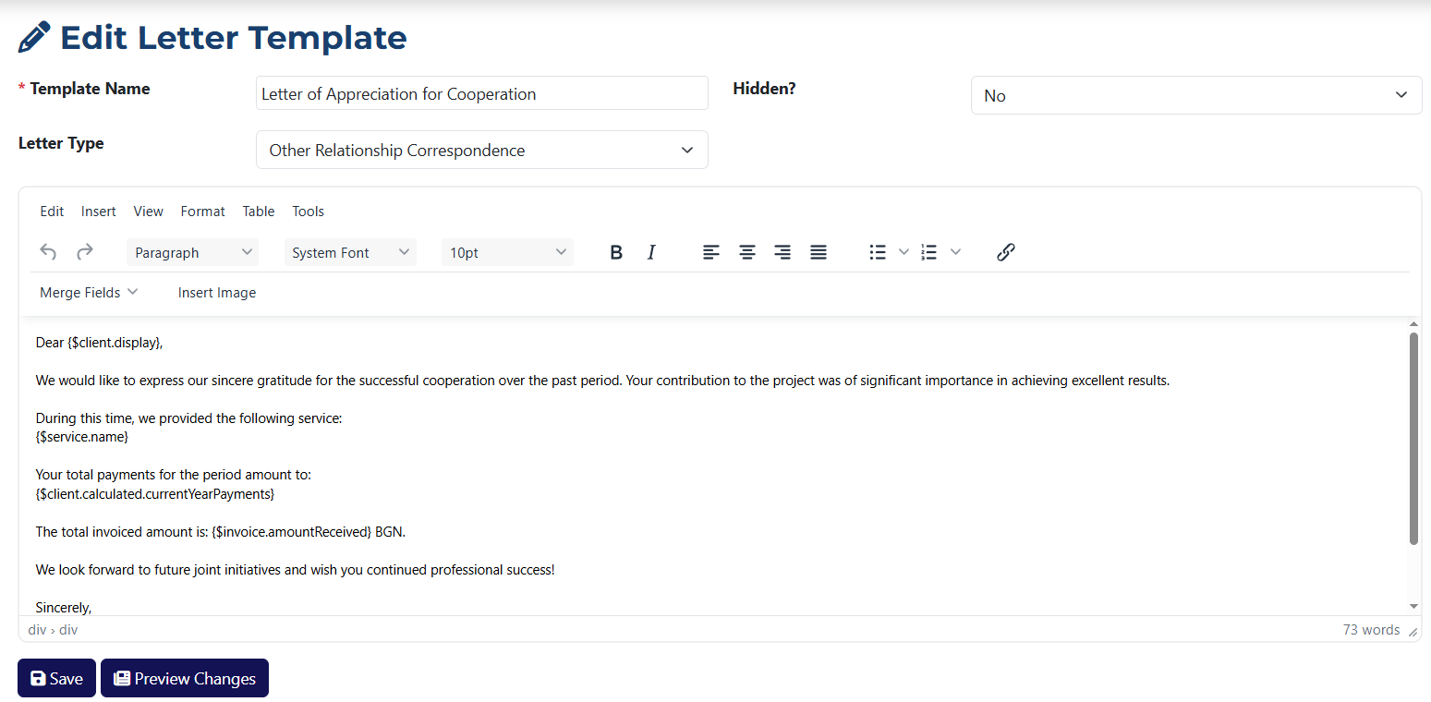
Task: Apply bold formatting
Action: click(x=615, y=251)
